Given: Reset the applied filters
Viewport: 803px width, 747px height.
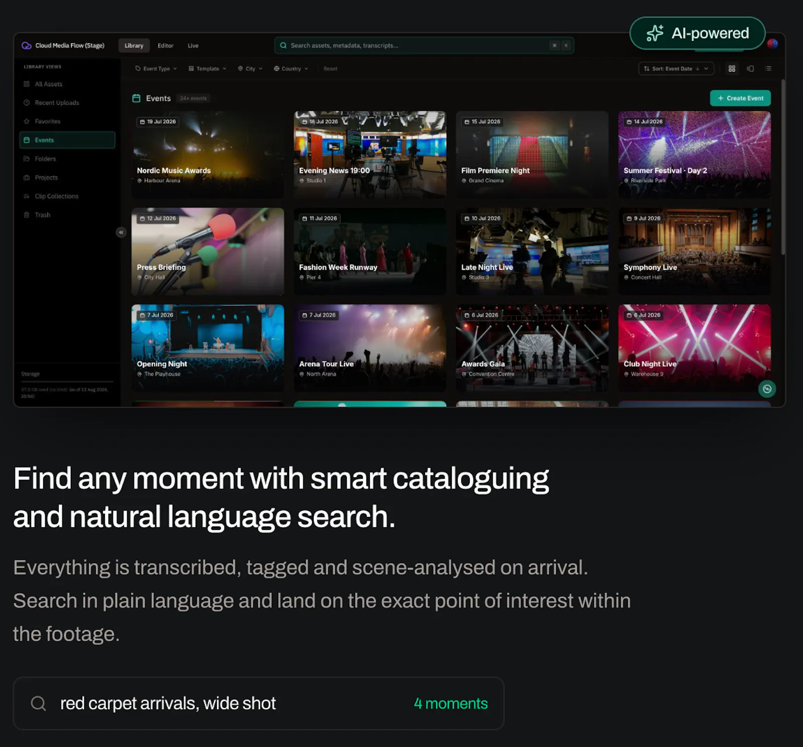Looking at the screenshot, I should click(330, 69).
